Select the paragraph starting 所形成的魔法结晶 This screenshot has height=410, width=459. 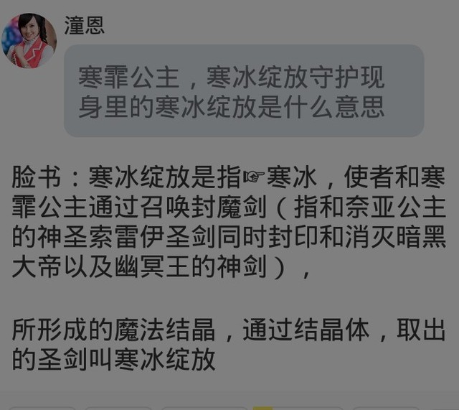tap(229, 345)
